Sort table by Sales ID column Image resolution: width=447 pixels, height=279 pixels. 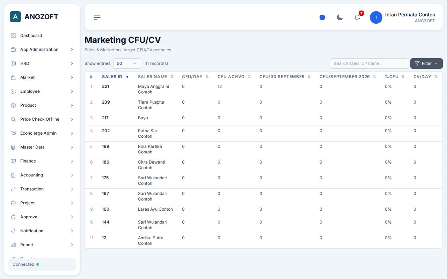click(x=116, y=77)
